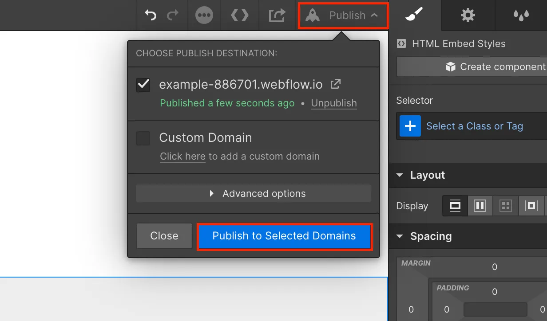547x321 pixels.
Task: Toggle the Grid display option
Action: click(x=506, y=205)
